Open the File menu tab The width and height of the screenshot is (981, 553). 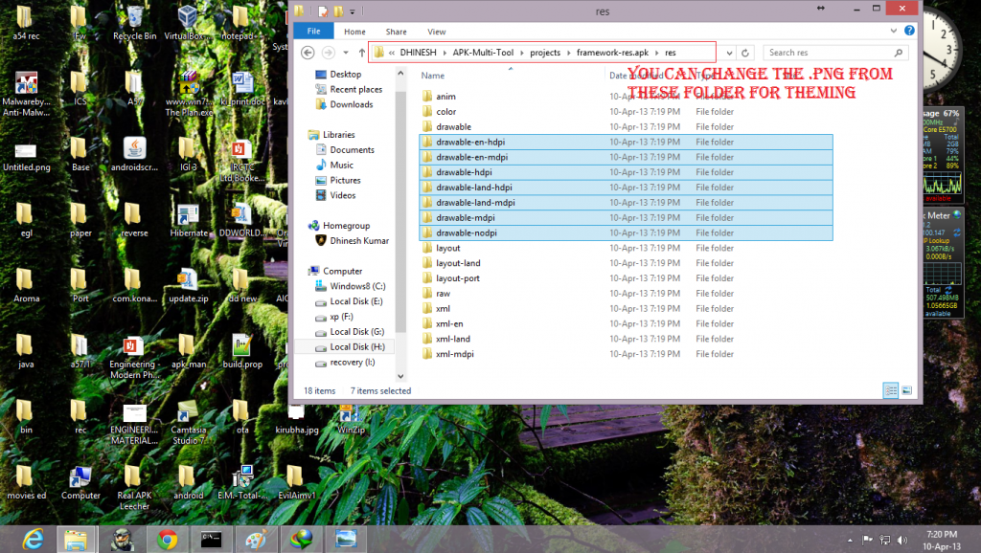coord(313,32)
